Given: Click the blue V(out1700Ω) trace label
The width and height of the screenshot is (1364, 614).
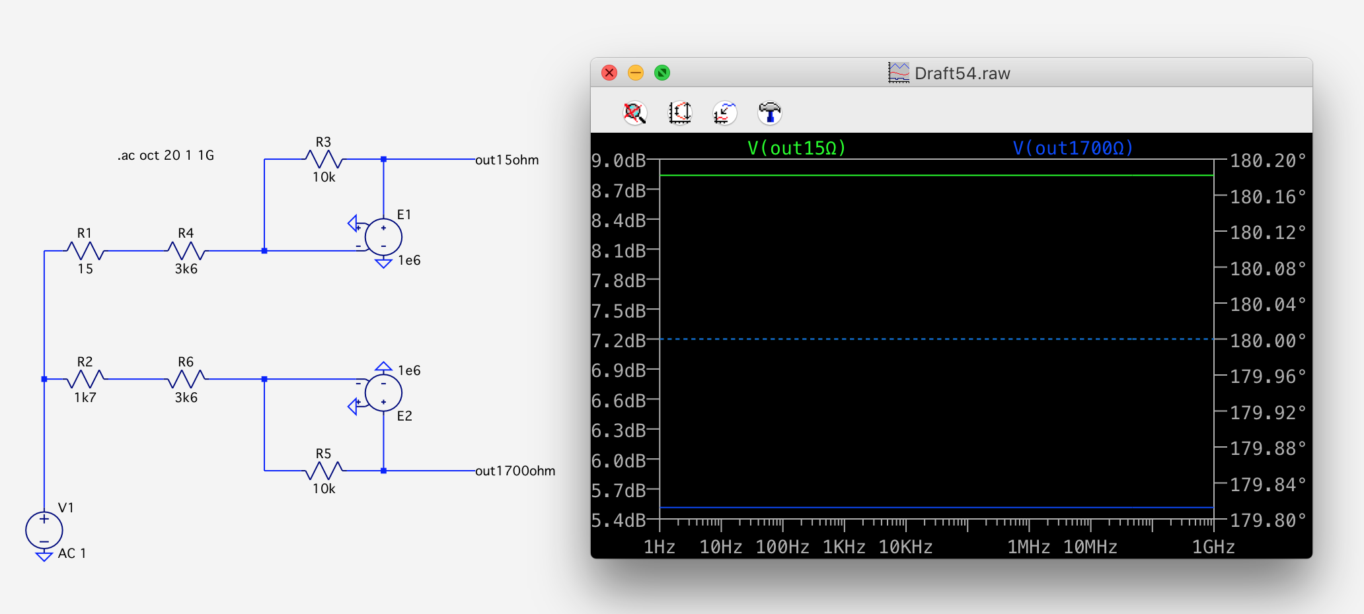Looking at the screenshot, I should click(1073, 148).
